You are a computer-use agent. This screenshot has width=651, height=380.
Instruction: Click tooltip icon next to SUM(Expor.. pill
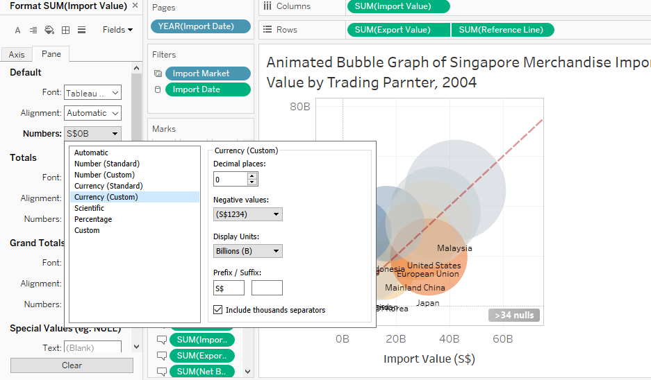(x=162, y=356)
